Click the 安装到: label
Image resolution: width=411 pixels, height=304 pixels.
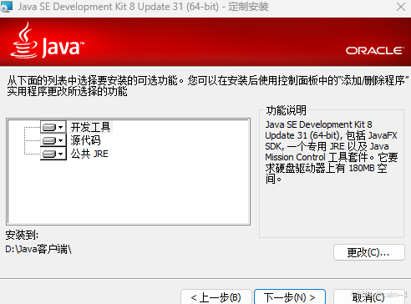click(x=22, y=235)
